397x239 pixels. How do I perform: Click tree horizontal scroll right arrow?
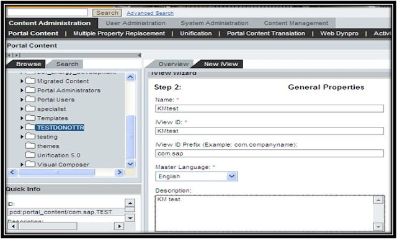tap(119, 172)
